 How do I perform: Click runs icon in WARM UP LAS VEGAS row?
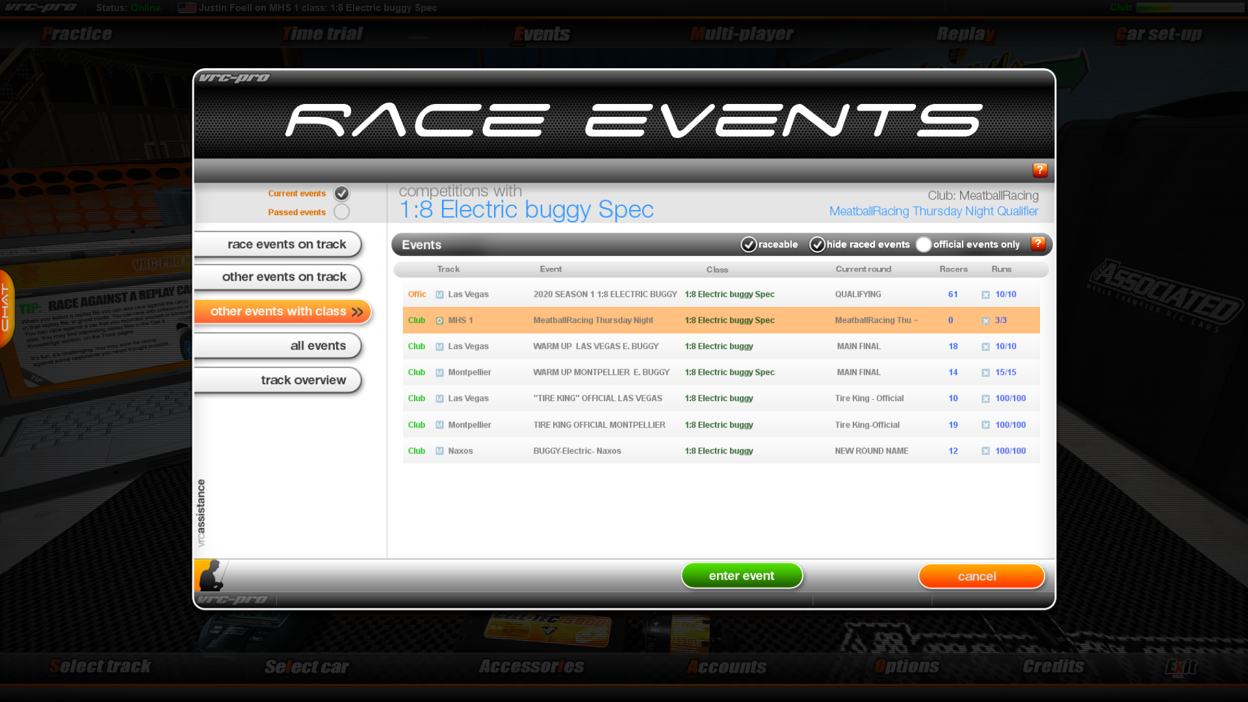tap(985, 346)
